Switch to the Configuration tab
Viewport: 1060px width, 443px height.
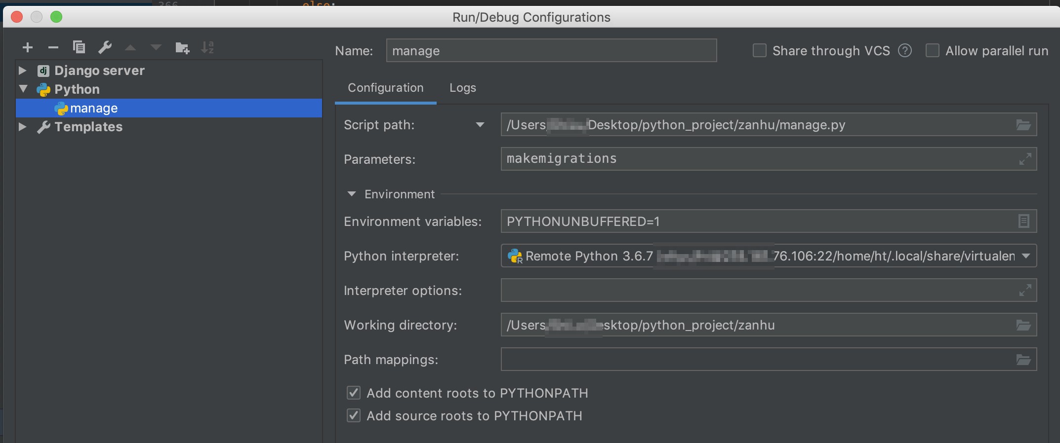(385, 88)
